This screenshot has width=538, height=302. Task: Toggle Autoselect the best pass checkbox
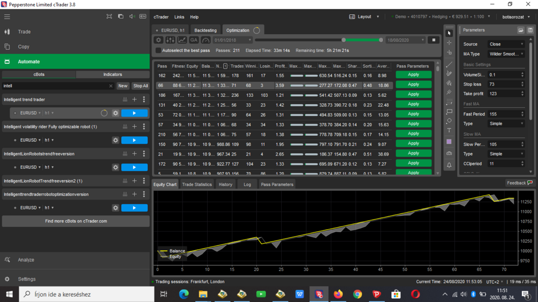[158, 50]
